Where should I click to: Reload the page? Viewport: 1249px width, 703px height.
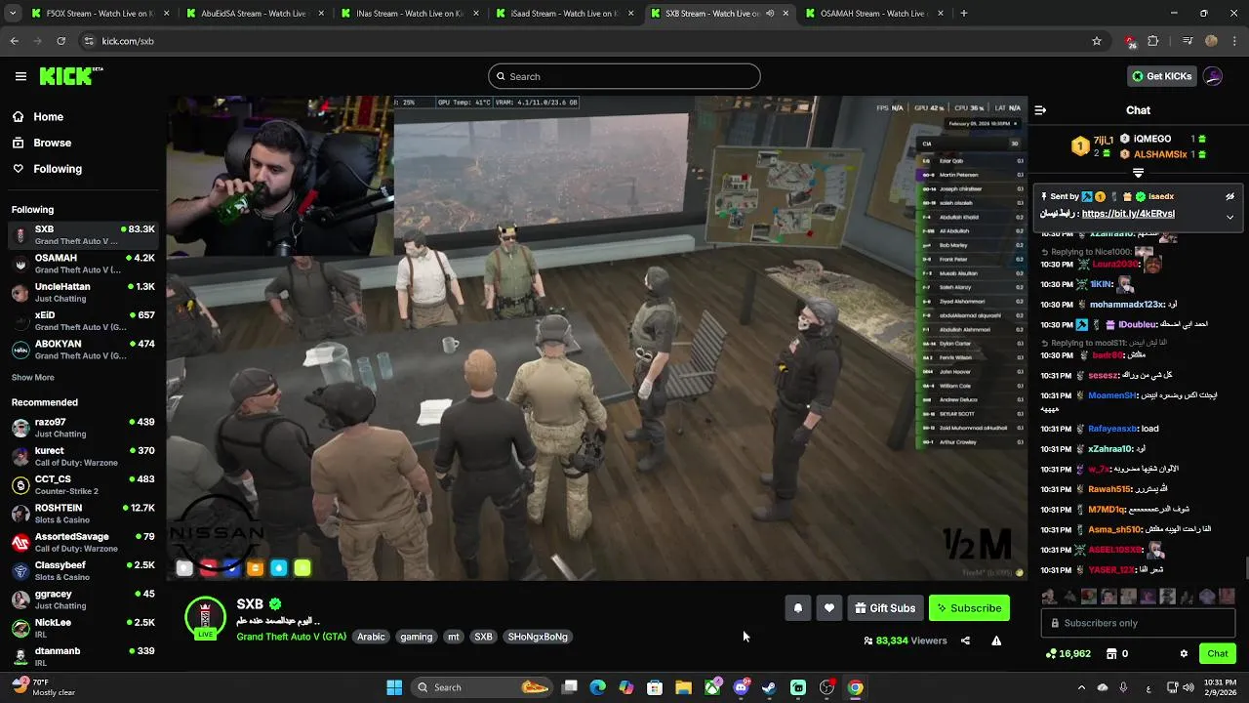pos(61,41)
